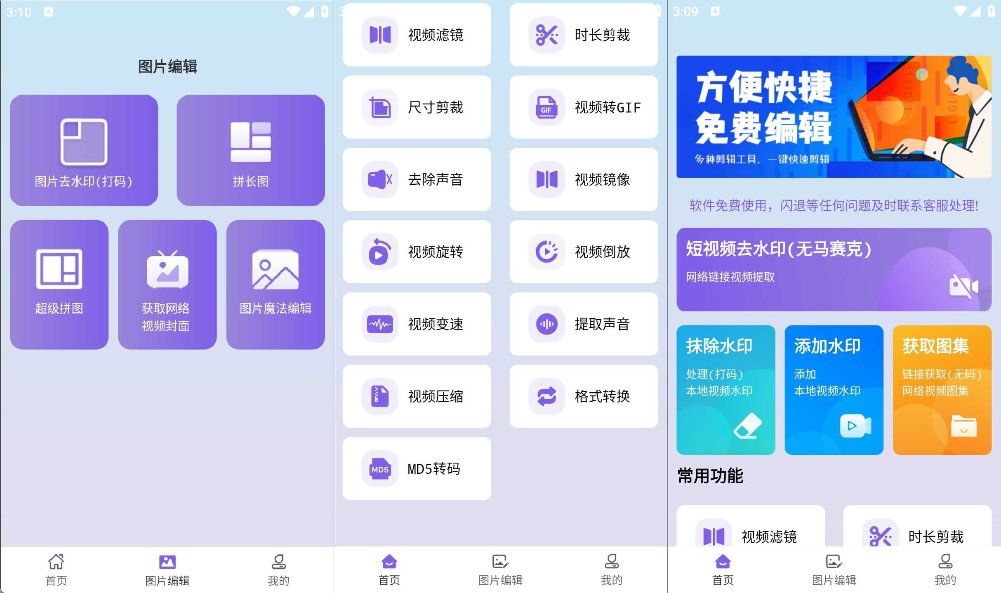Select the 超级拼图 collage tool

pyautogui.click(x=59, y=285)
